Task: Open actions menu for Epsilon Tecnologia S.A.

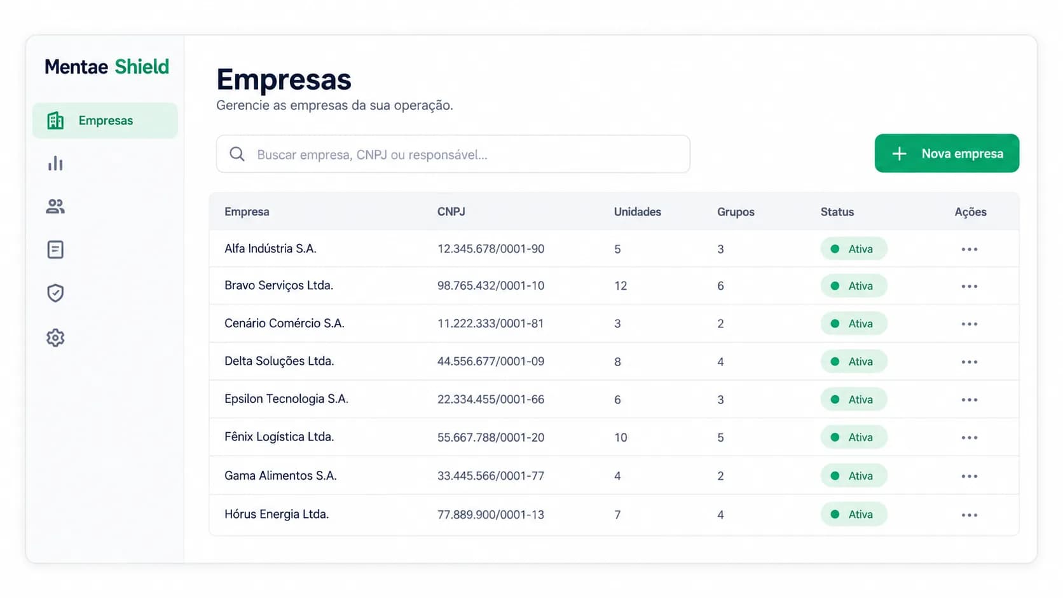Action: (970, 400)
